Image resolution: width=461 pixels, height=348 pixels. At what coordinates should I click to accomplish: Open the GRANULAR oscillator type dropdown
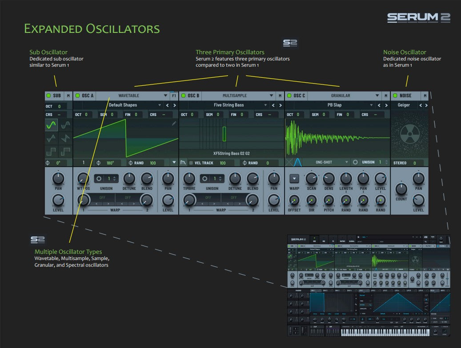[344, 96]
